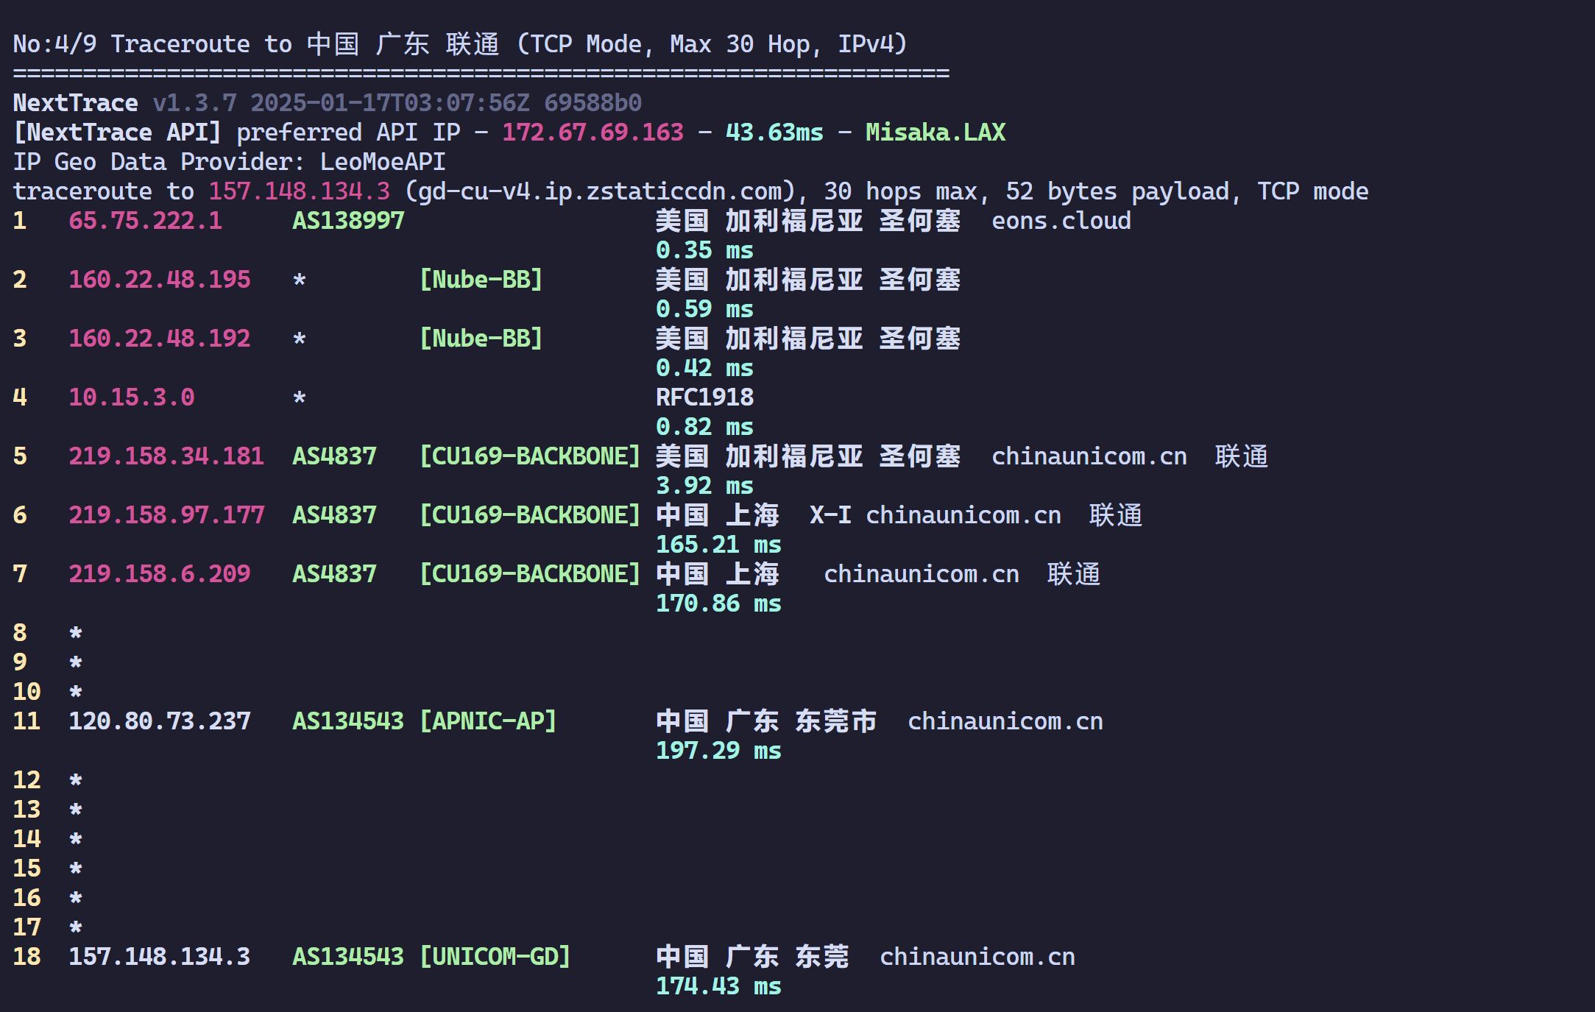Image resolution: width=1595 pixels, height=1012 pixels.
Task: Select AS138997 on hop 1
Action: tap(348, 221)
